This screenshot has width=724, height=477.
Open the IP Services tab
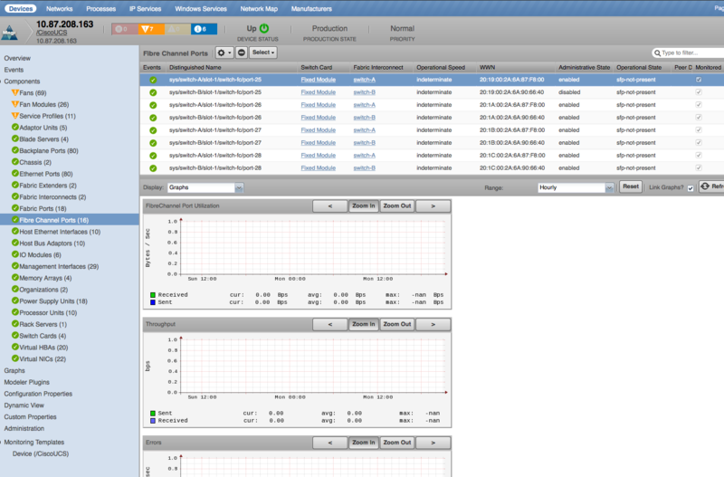[x=145, y=9]
